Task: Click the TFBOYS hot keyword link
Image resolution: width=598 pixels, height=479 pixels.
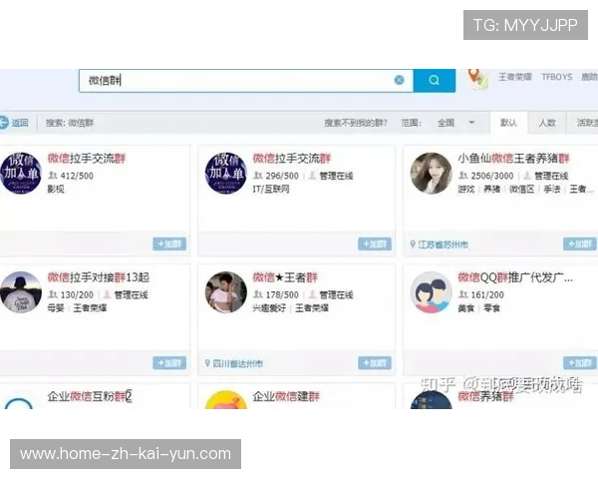Action: click(x=557, y=77)
